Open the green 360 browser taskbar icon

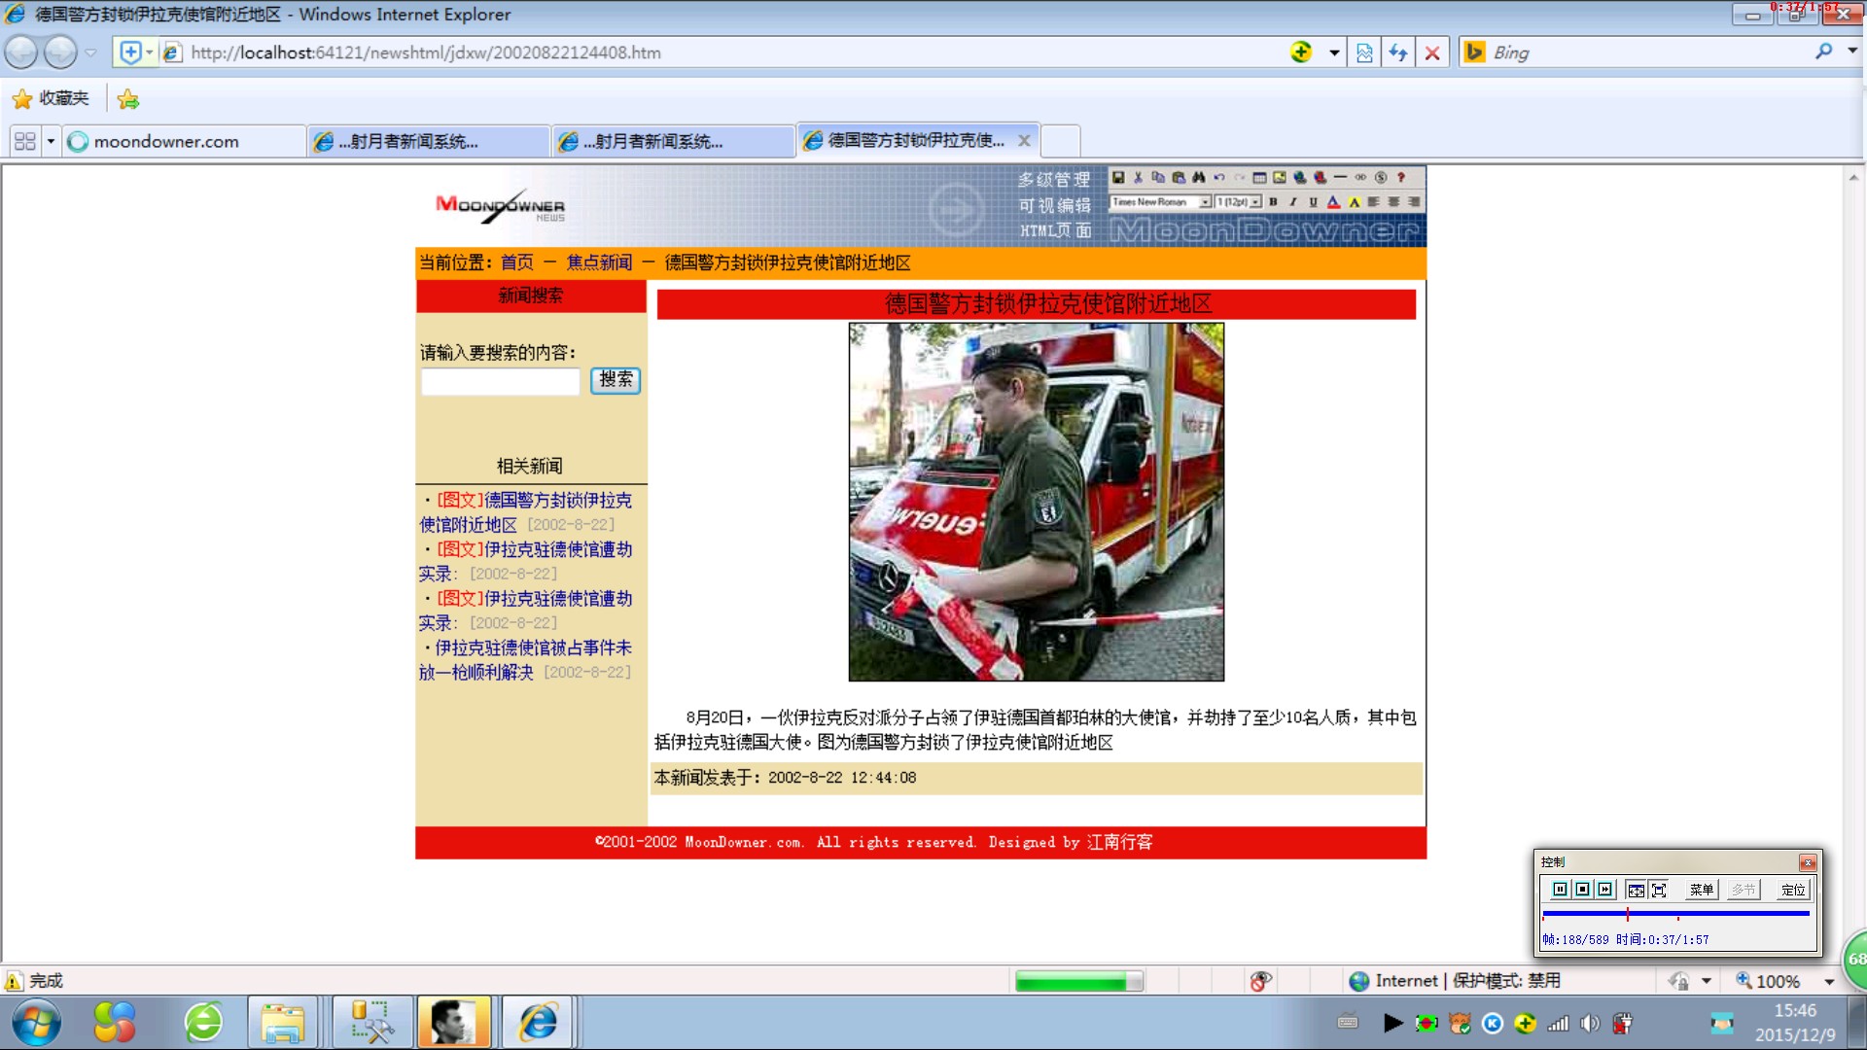[x=203, y=1023]
